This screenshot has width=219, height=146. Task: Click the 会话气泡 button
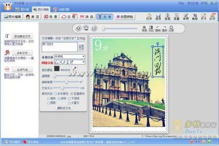pos(22,70)
